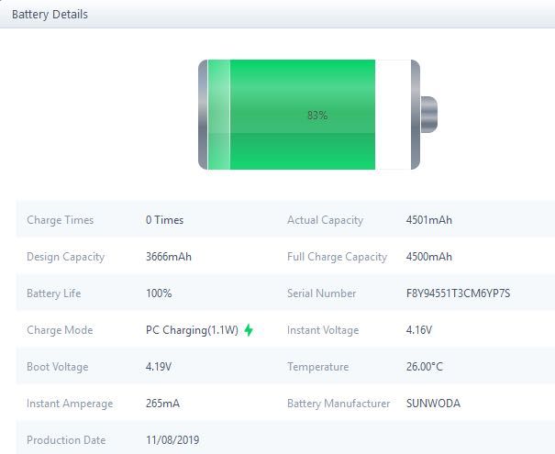Click the Battery Manufacturer value SUNWODA
The image size is (555, 454).
pos(433,404)
